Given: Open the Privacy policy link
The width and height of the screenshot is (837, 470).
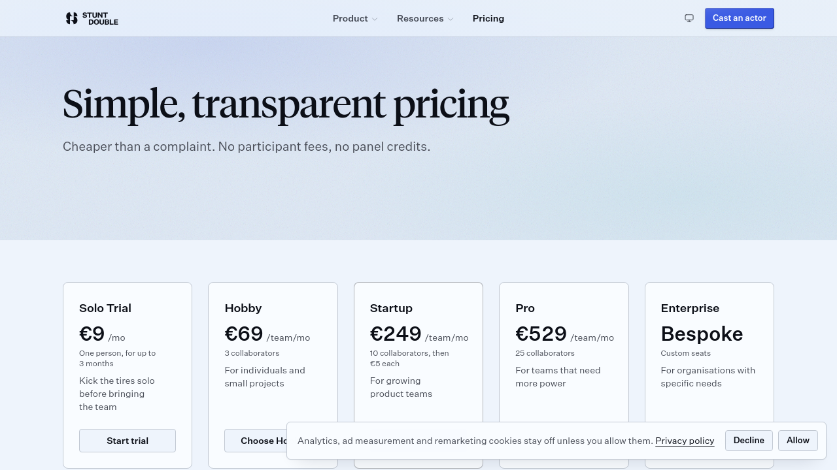Looking at the screenshot, I should (x=685, y=441).
